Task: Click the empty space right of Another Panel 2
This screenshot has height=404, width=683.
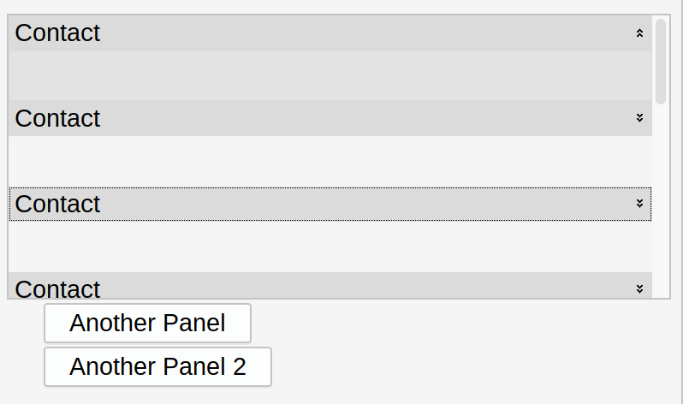Action: (x=471, y=367)
